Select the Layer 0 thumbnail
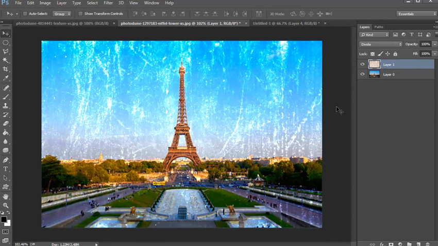Viewport: 438px width, 246px height. [x=374, y=74]
